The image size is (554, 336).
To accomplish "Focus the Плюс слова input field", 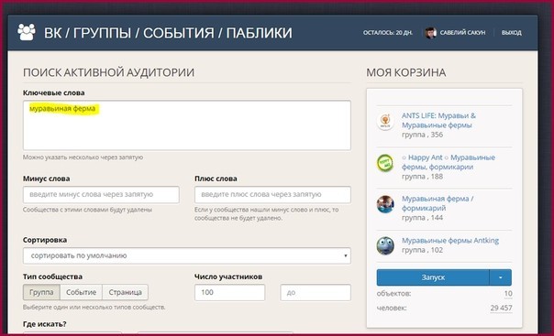I will point(272,195).
